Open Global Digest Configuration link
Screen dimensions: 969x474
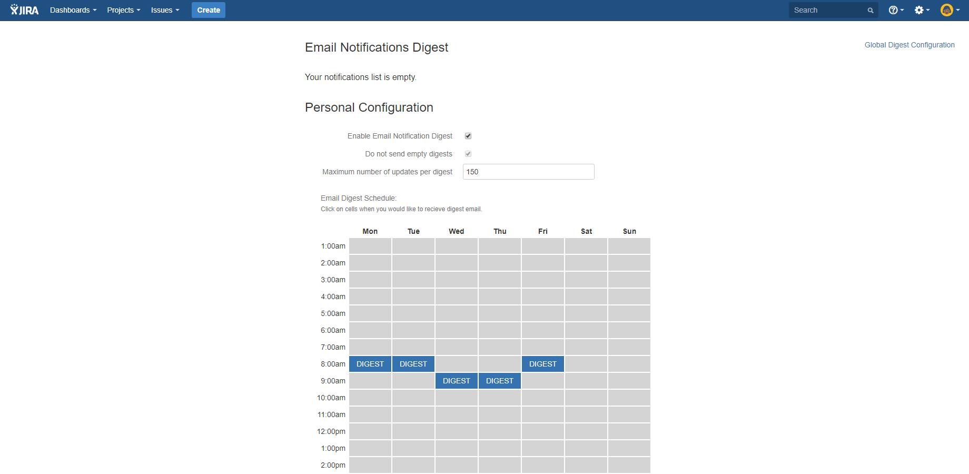(909, 45)
